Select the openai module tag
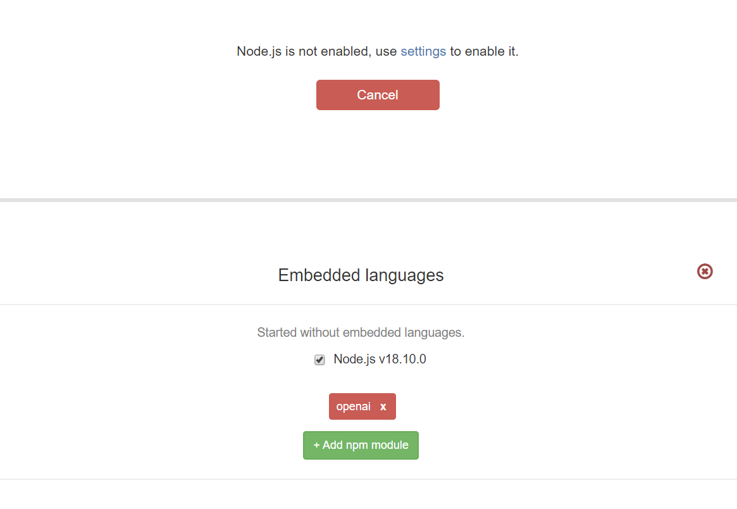Screen dimensions: 737x509 [x=354, y=406]
